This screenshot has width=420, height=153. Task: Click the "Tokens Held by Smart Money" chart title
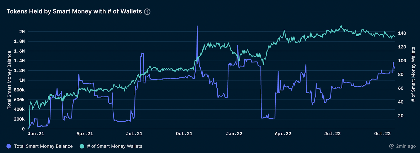[74, 12]
